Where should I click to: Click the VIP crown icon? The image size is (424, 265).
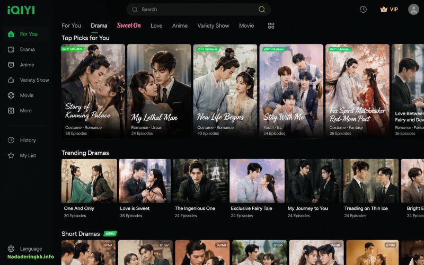[x=384, y=10]
